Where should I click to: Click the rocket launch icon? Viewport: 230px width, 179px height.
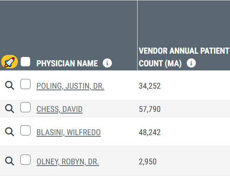(x=9, y=62)
